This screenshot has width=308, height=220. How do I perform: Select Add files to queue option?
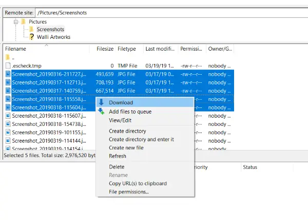click(x=130, y=112)
